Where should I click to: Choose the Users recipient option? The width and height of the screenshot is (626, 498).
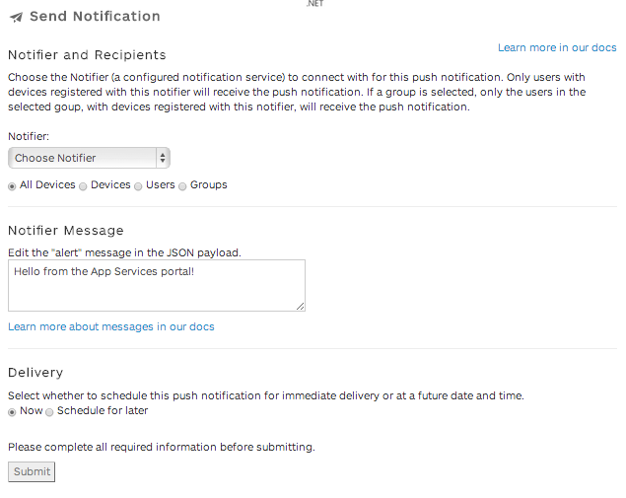tap(138, 185)
